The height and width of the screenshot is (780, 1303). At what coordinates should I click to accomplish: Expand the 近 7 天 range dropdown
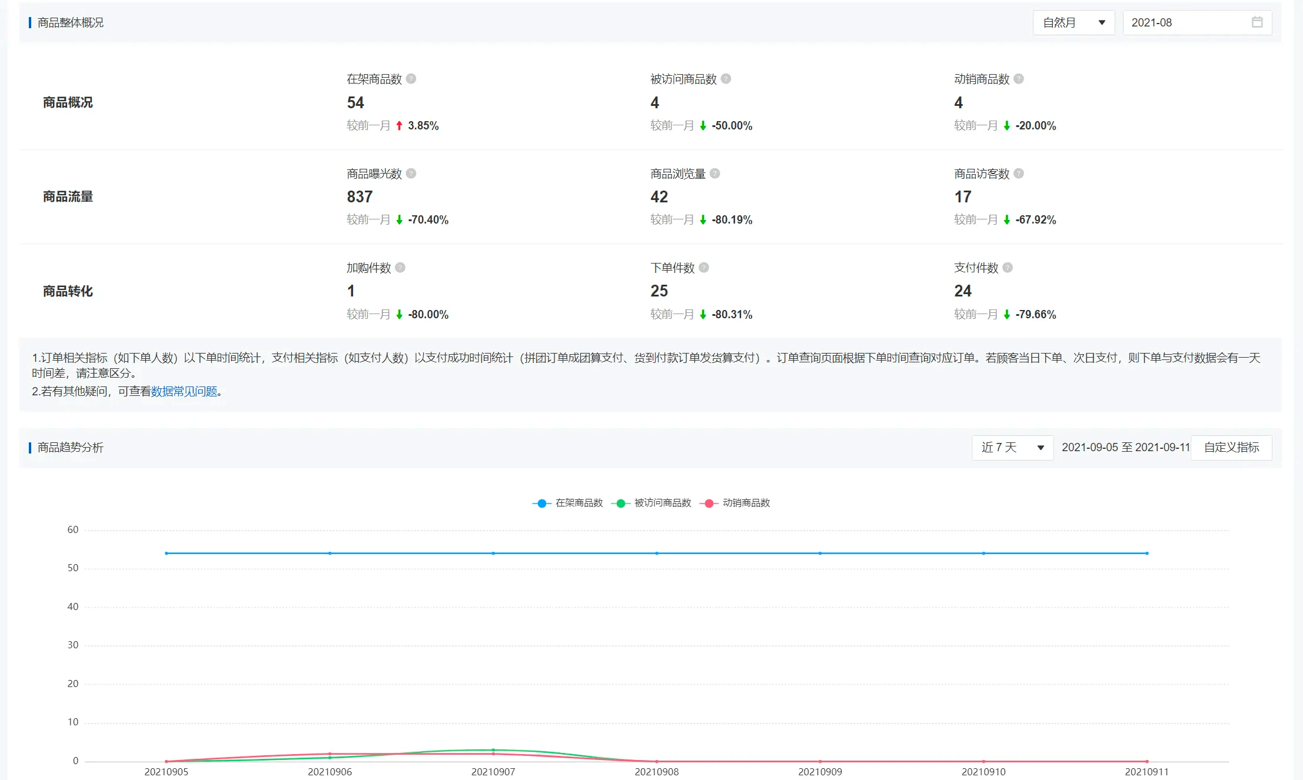coord(1012,448)
